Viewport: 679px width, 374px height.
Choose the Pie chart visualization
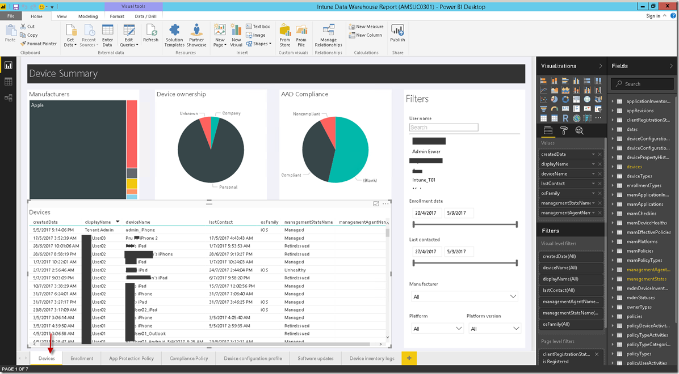(555, 99)
